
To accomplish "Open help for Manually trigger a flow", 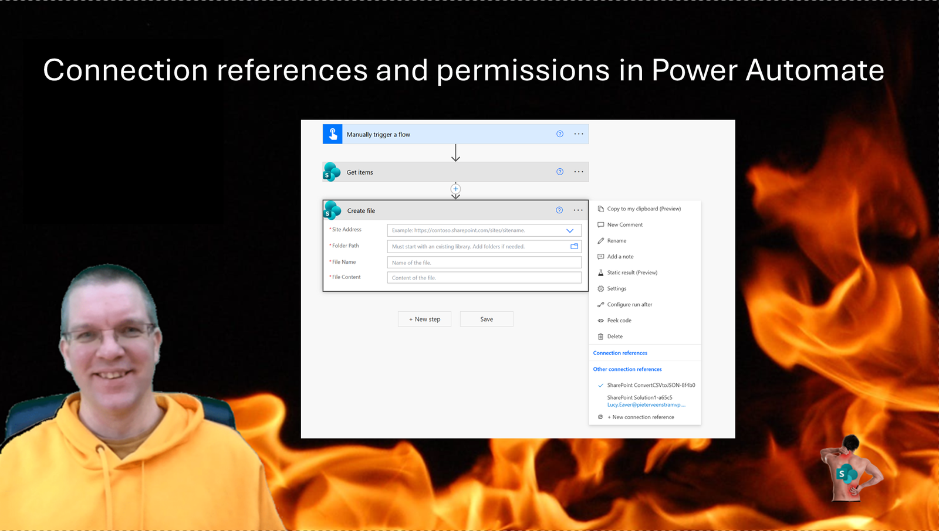I will click(560, 134).
